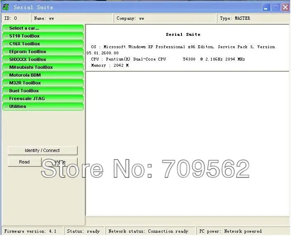
Task: Click 'PC power: Network powered' text
Action: point(231,231)
